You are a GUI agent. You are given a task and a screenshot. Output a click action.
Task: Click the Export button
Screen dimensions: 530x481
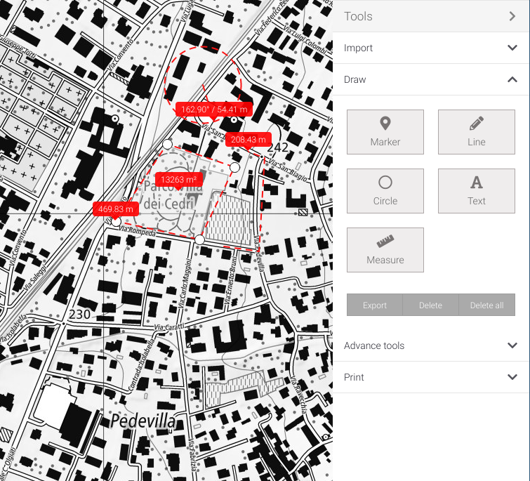[375, 305]
